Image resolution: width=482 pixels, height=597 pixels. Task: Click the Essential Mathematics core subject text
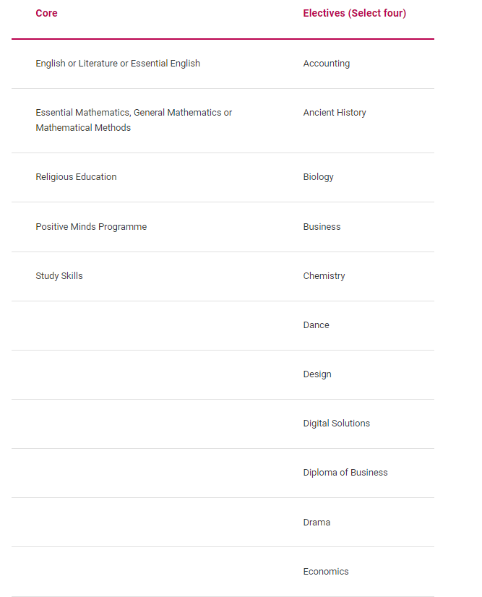(x=134, y=120)
